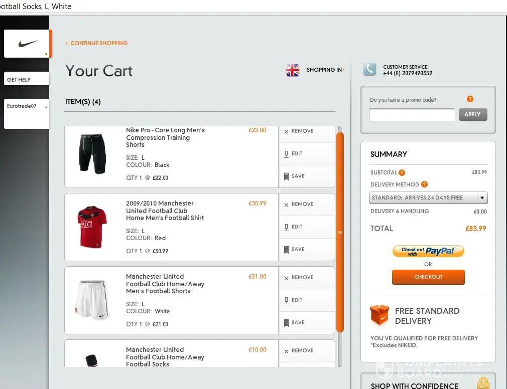Click remove X icon for compression shorts
The width and height of the screenshot is (507, 389).
coord(286,132)
